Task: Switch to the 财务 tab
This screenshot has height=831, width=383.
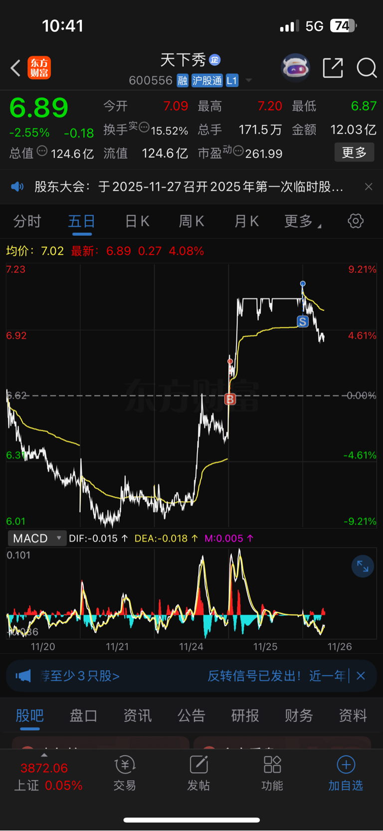Action: click(299, 716)
